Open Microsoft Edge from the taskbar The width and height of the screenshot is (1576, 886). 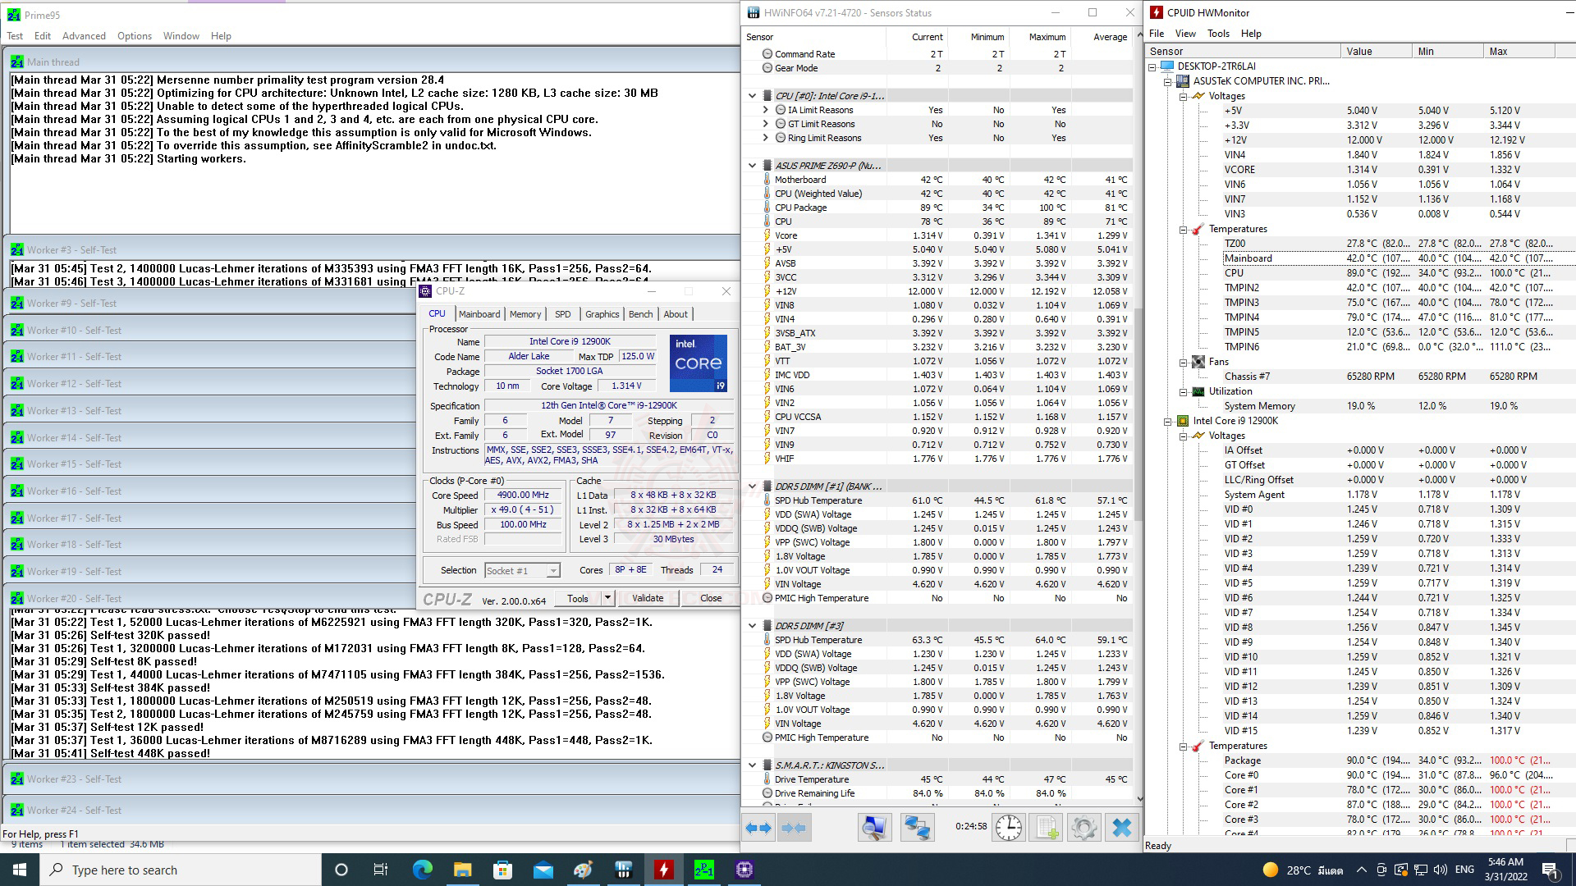[422, 870]
